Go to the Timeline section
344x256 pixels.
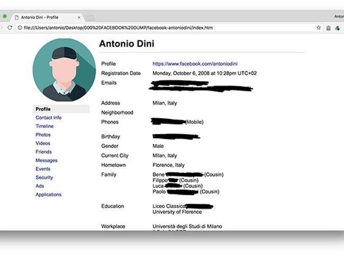click(44, 126)
